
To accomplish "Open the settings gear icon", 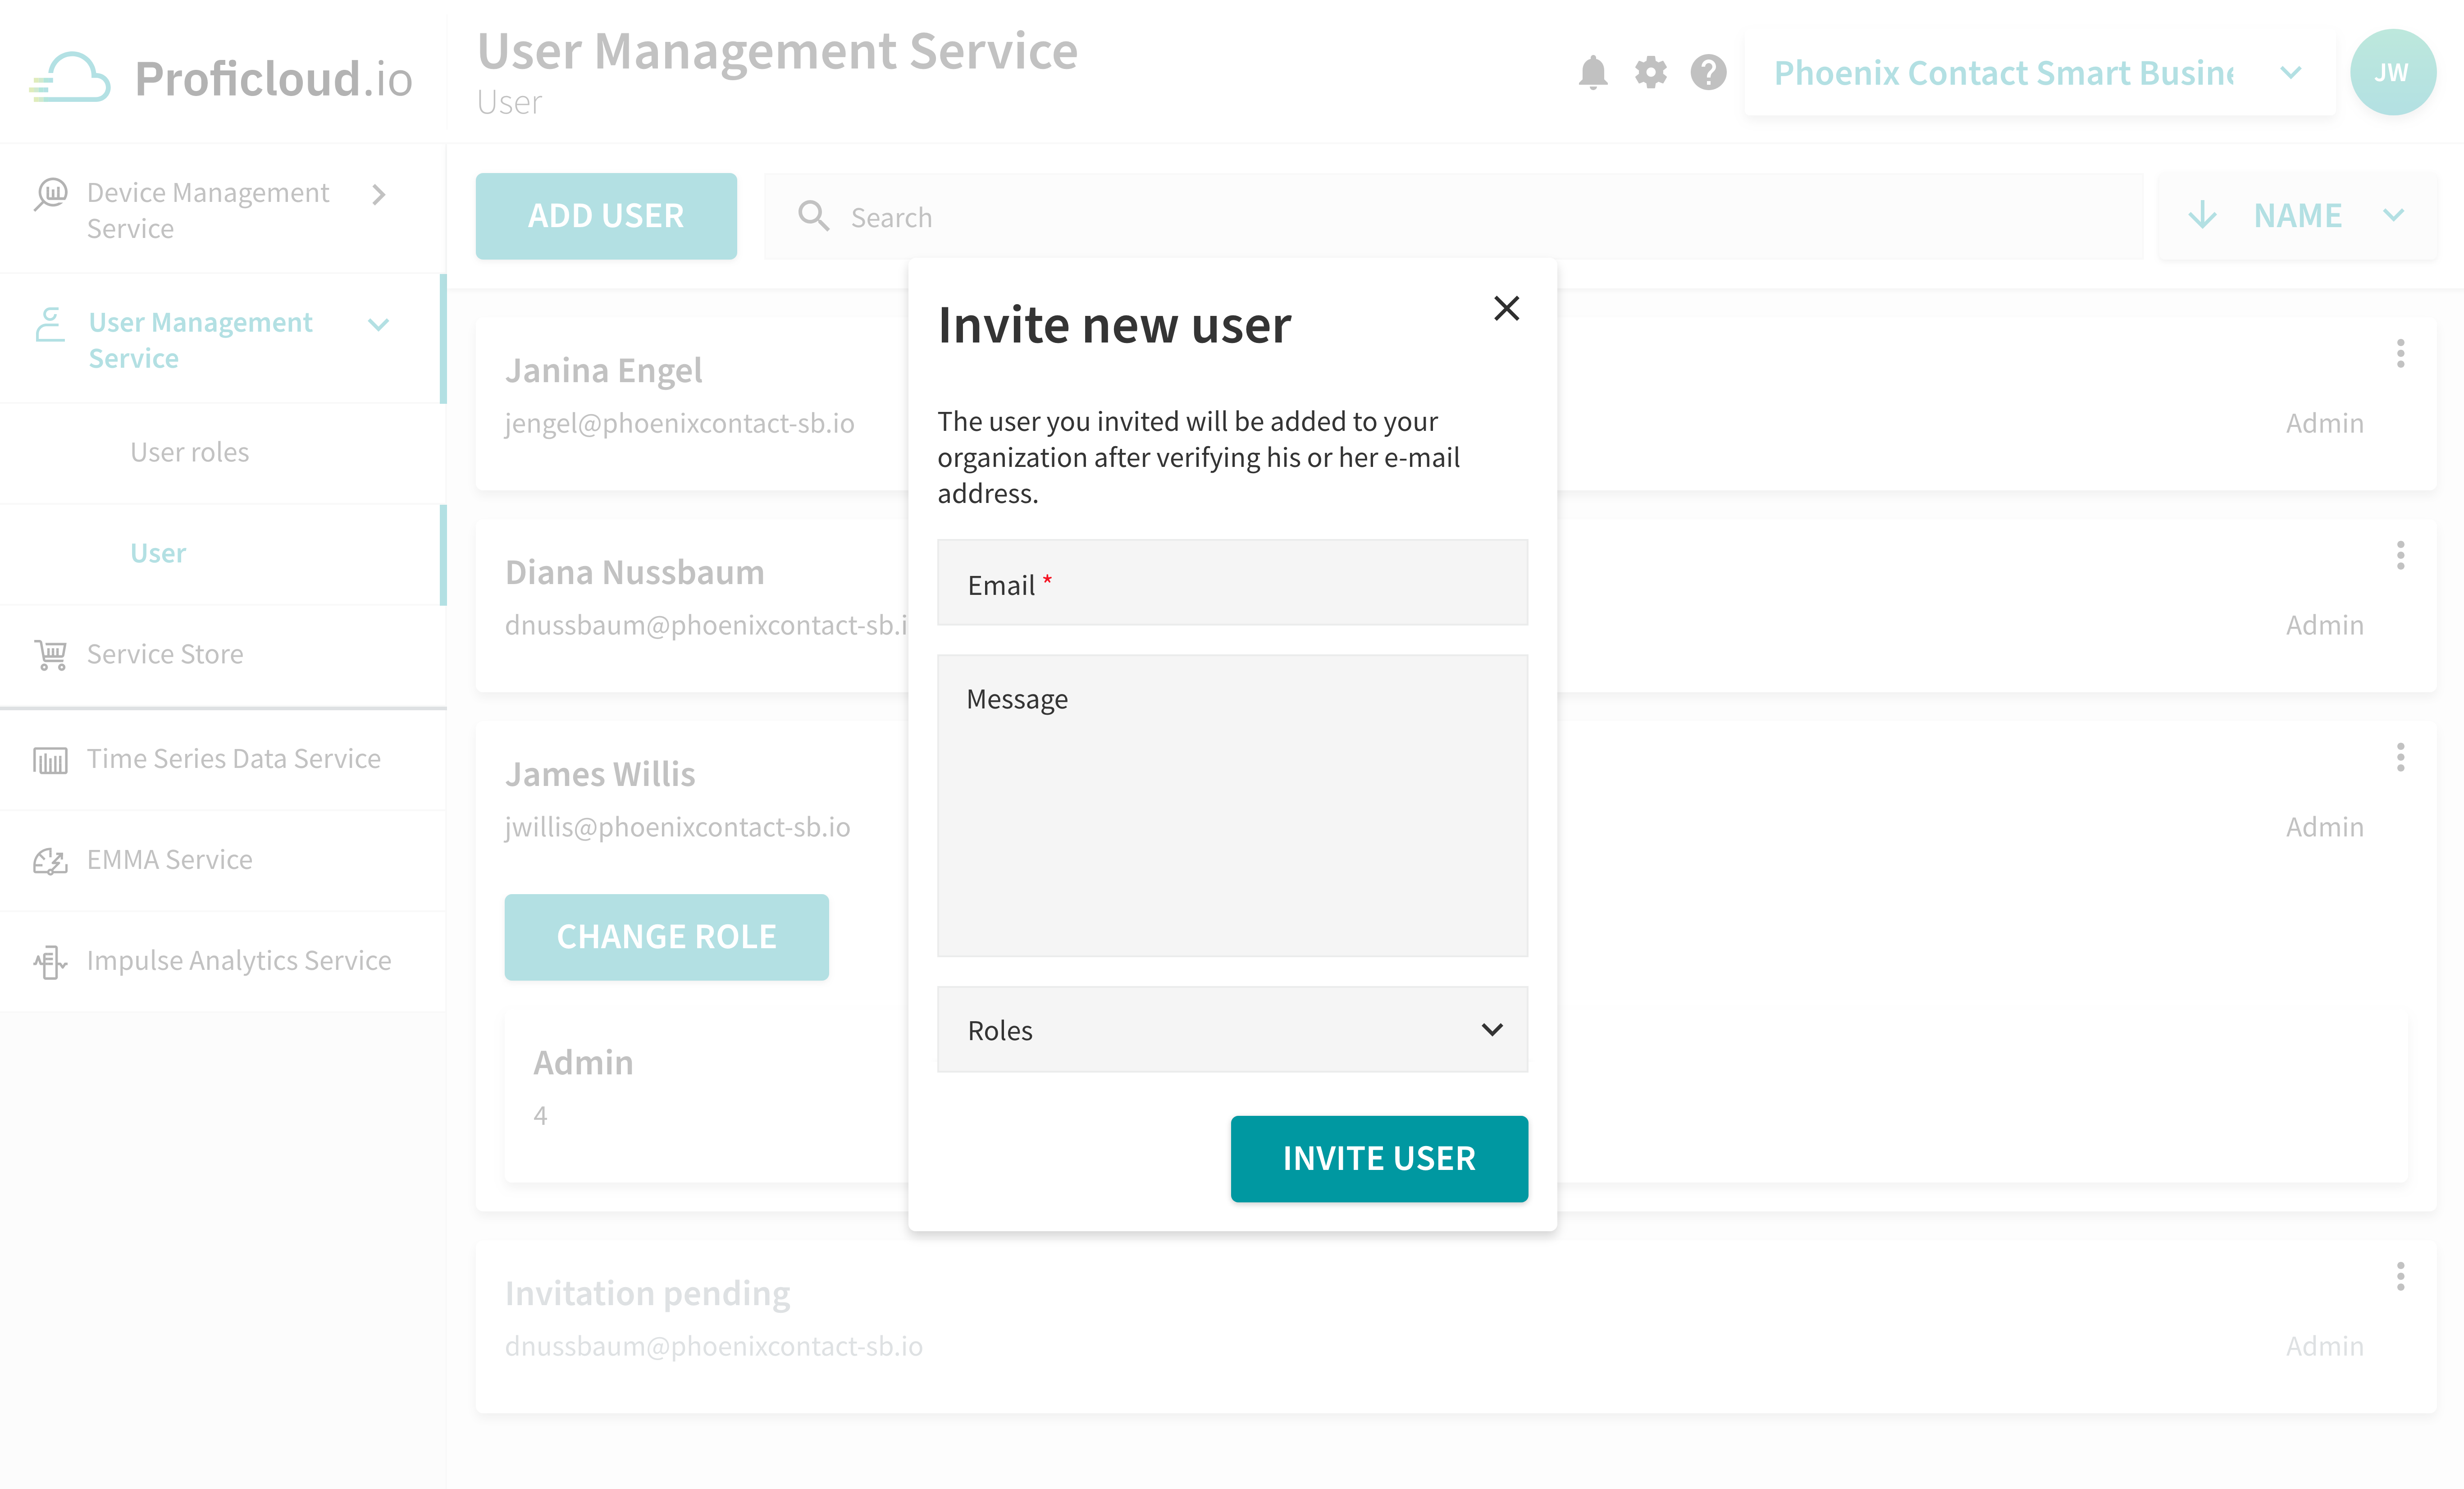I will click(x=1650, y=73).
